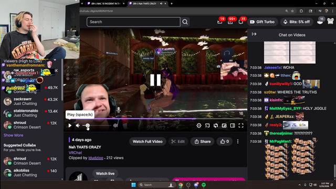The width and height of the screenshot is (336, 189).
Task: Open the notifications icon with 99+ badge
Action: point(230,22)
